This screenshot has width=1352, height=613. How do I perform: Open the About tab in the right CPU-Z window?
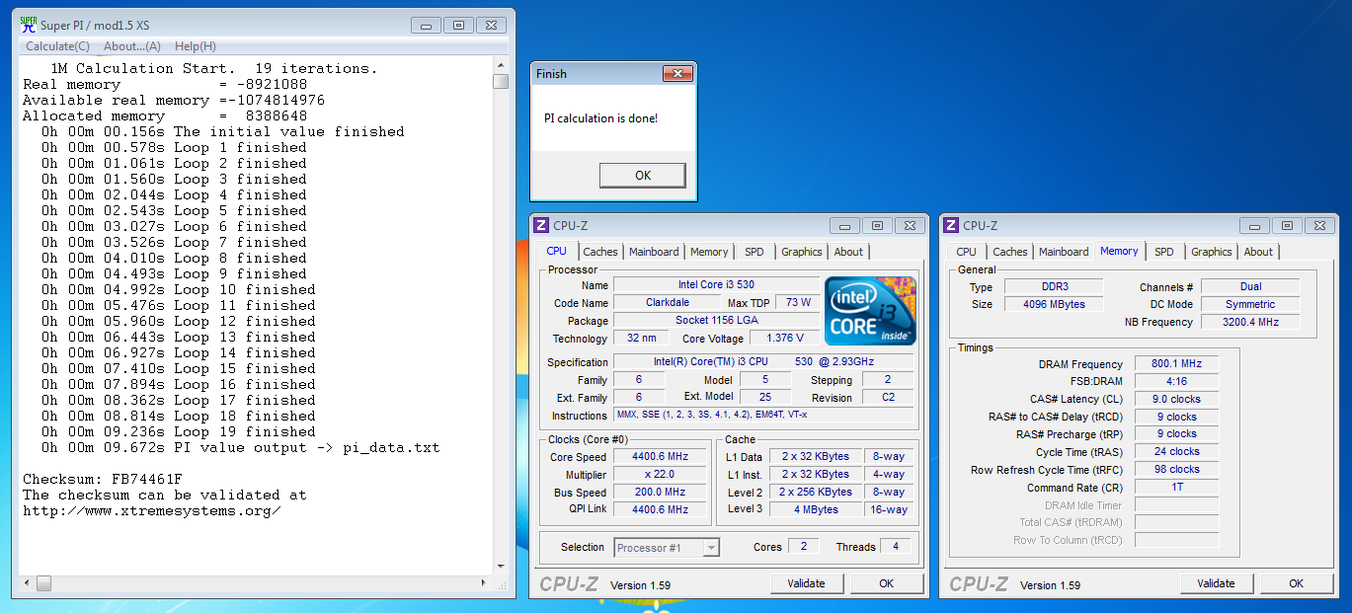(1258, 252)
